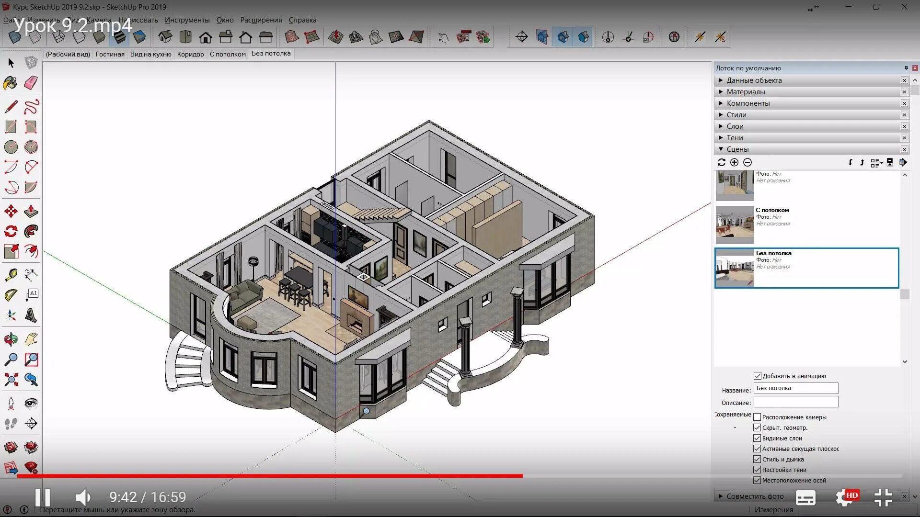The height and width of the screenshot is (517, 920).
Task: Select the Paint Bucket tool
Action: coord(11,83)
